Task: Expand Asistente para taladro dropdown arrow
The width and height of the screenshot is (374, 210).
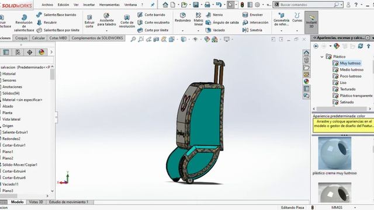Action: point(106,31)
